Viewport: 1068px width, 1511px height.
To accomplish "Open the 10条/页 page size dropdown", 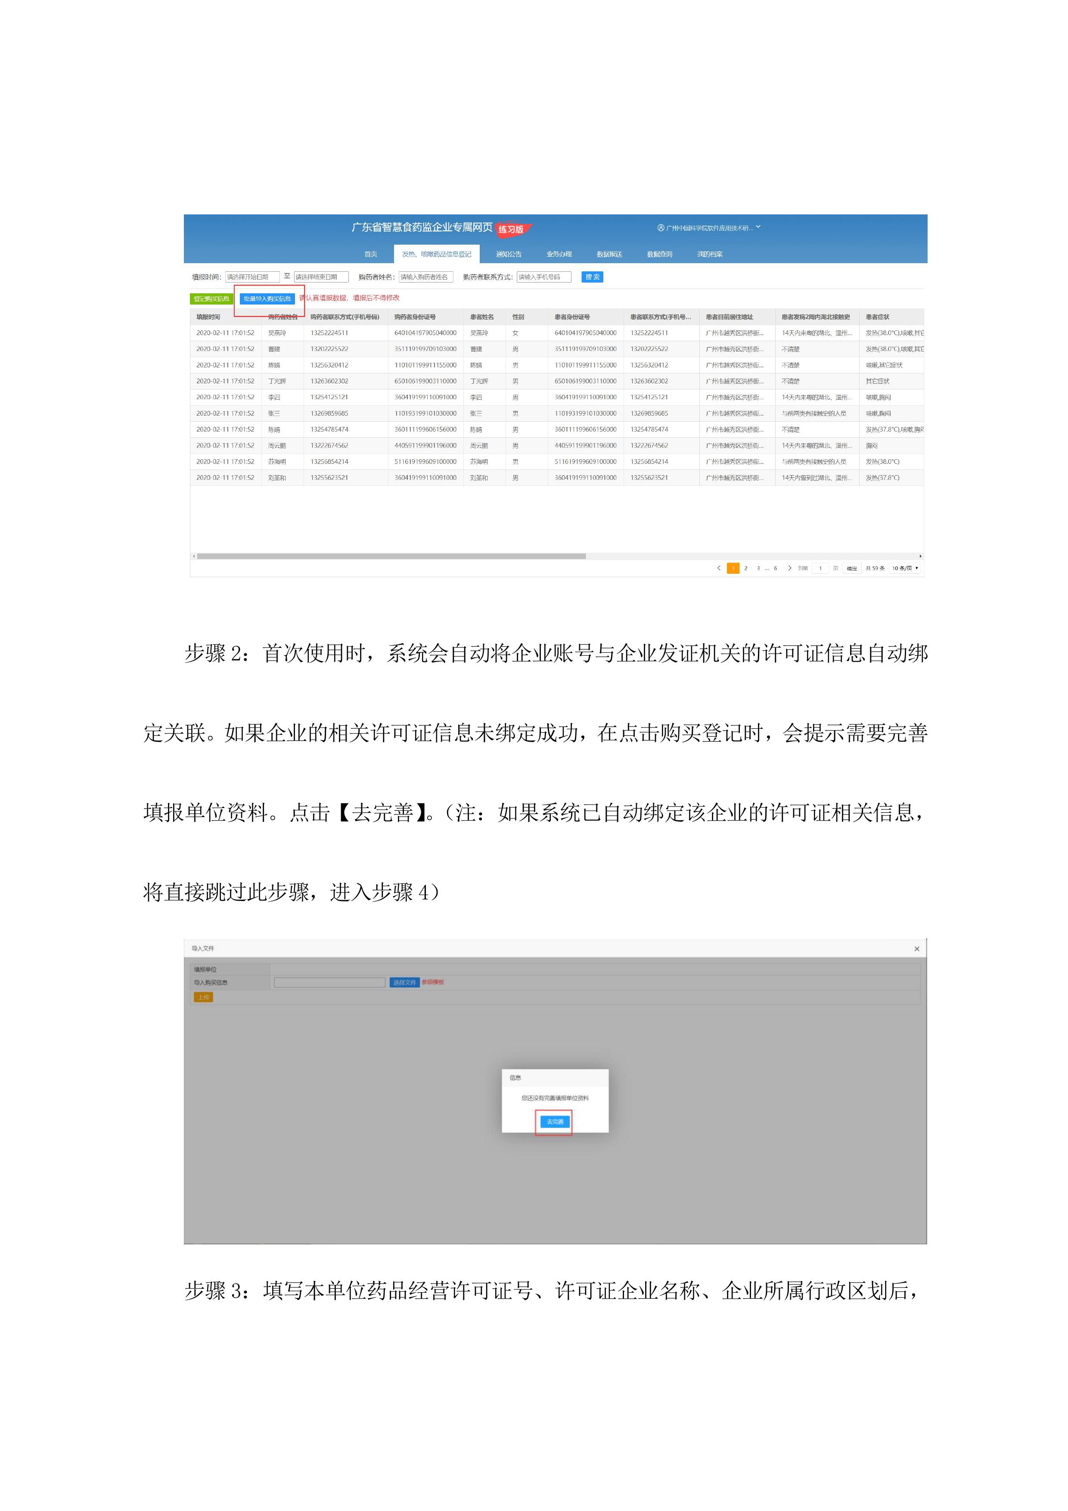I will (x=905, y=568).
